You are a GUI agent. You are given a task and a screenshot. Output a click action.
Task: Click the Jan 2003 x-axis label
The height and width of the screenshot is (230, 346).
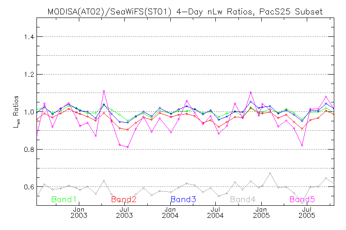(79, 212)
